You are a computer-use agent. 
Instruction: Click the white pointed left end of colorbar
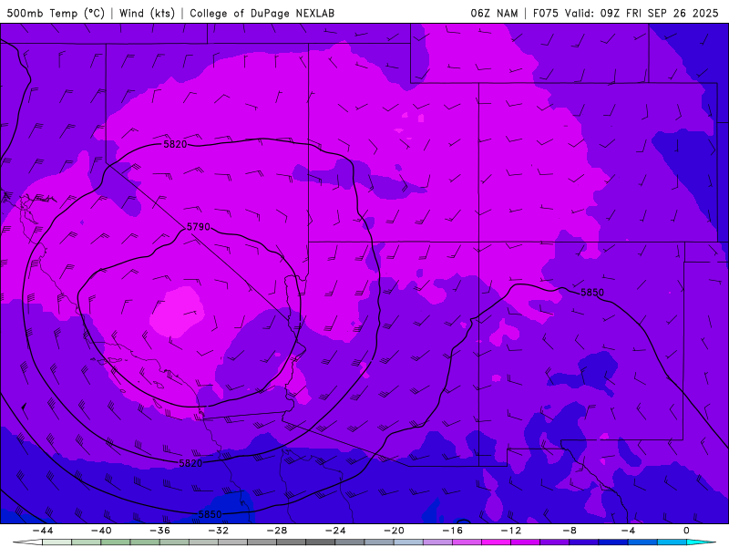point(27,542)
